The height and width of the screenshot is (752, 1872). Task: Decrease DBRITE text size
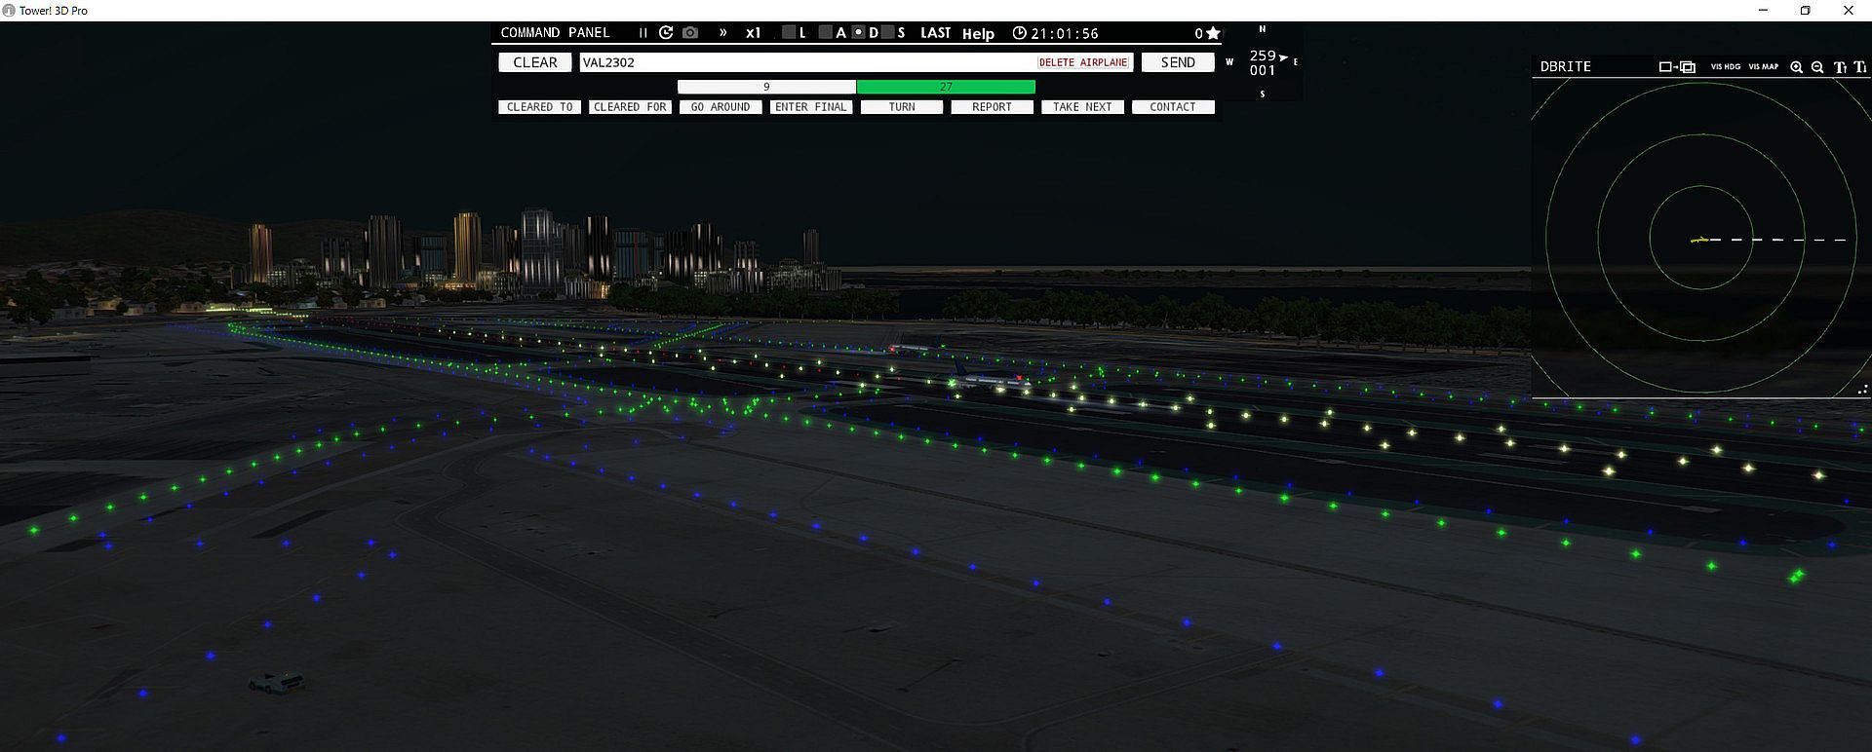point(1860,67)
